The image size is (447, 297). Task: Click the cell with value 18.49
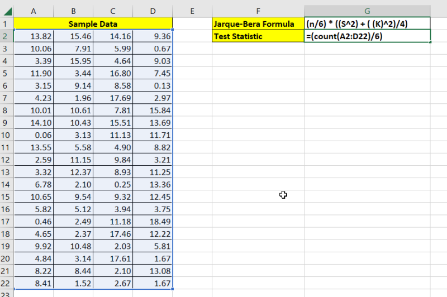click(x=153, y=221)
